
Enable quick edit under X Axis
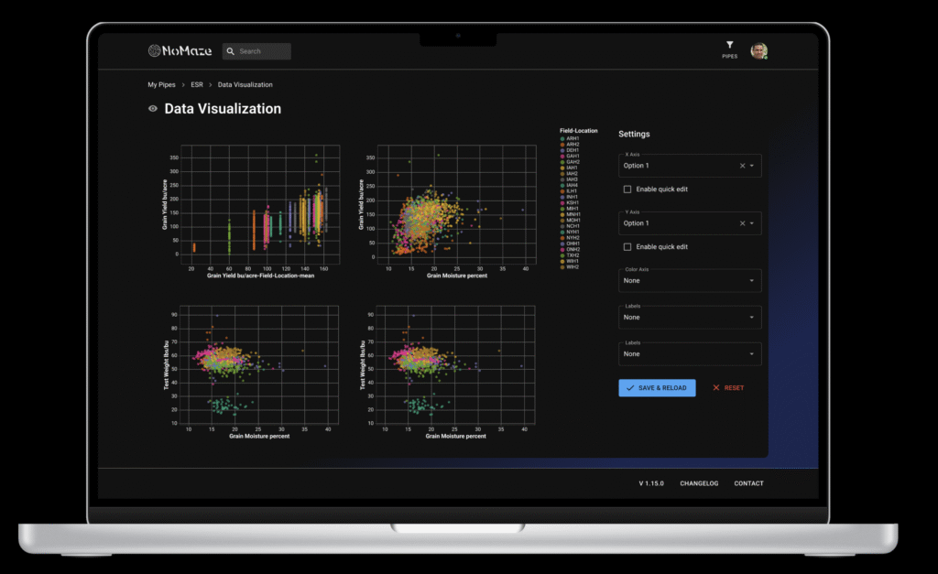tap(627, 190)
